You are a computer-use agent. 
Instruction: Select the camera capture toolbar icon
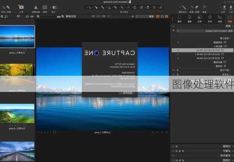22,7
